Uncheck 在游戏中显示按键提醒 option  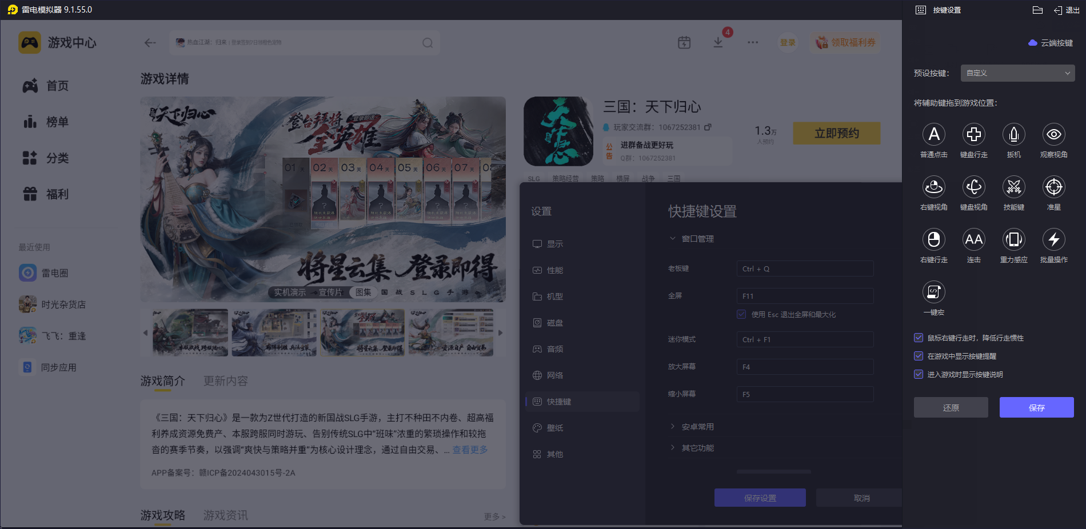(x=919, y=356)
